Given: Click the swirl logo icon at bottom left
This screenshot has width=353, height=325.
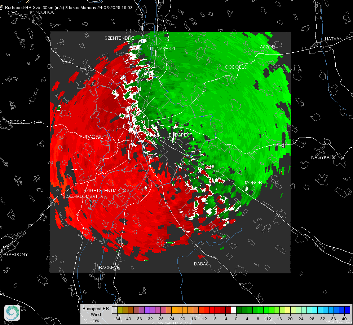Looking at the screenshot, I should (x=12, y=313).
